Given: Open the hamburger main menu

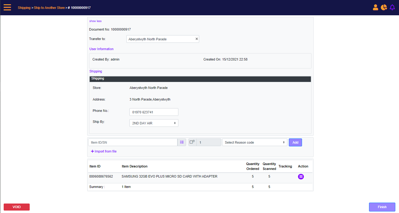Looking at the screenshot, I should coord(7,7).
